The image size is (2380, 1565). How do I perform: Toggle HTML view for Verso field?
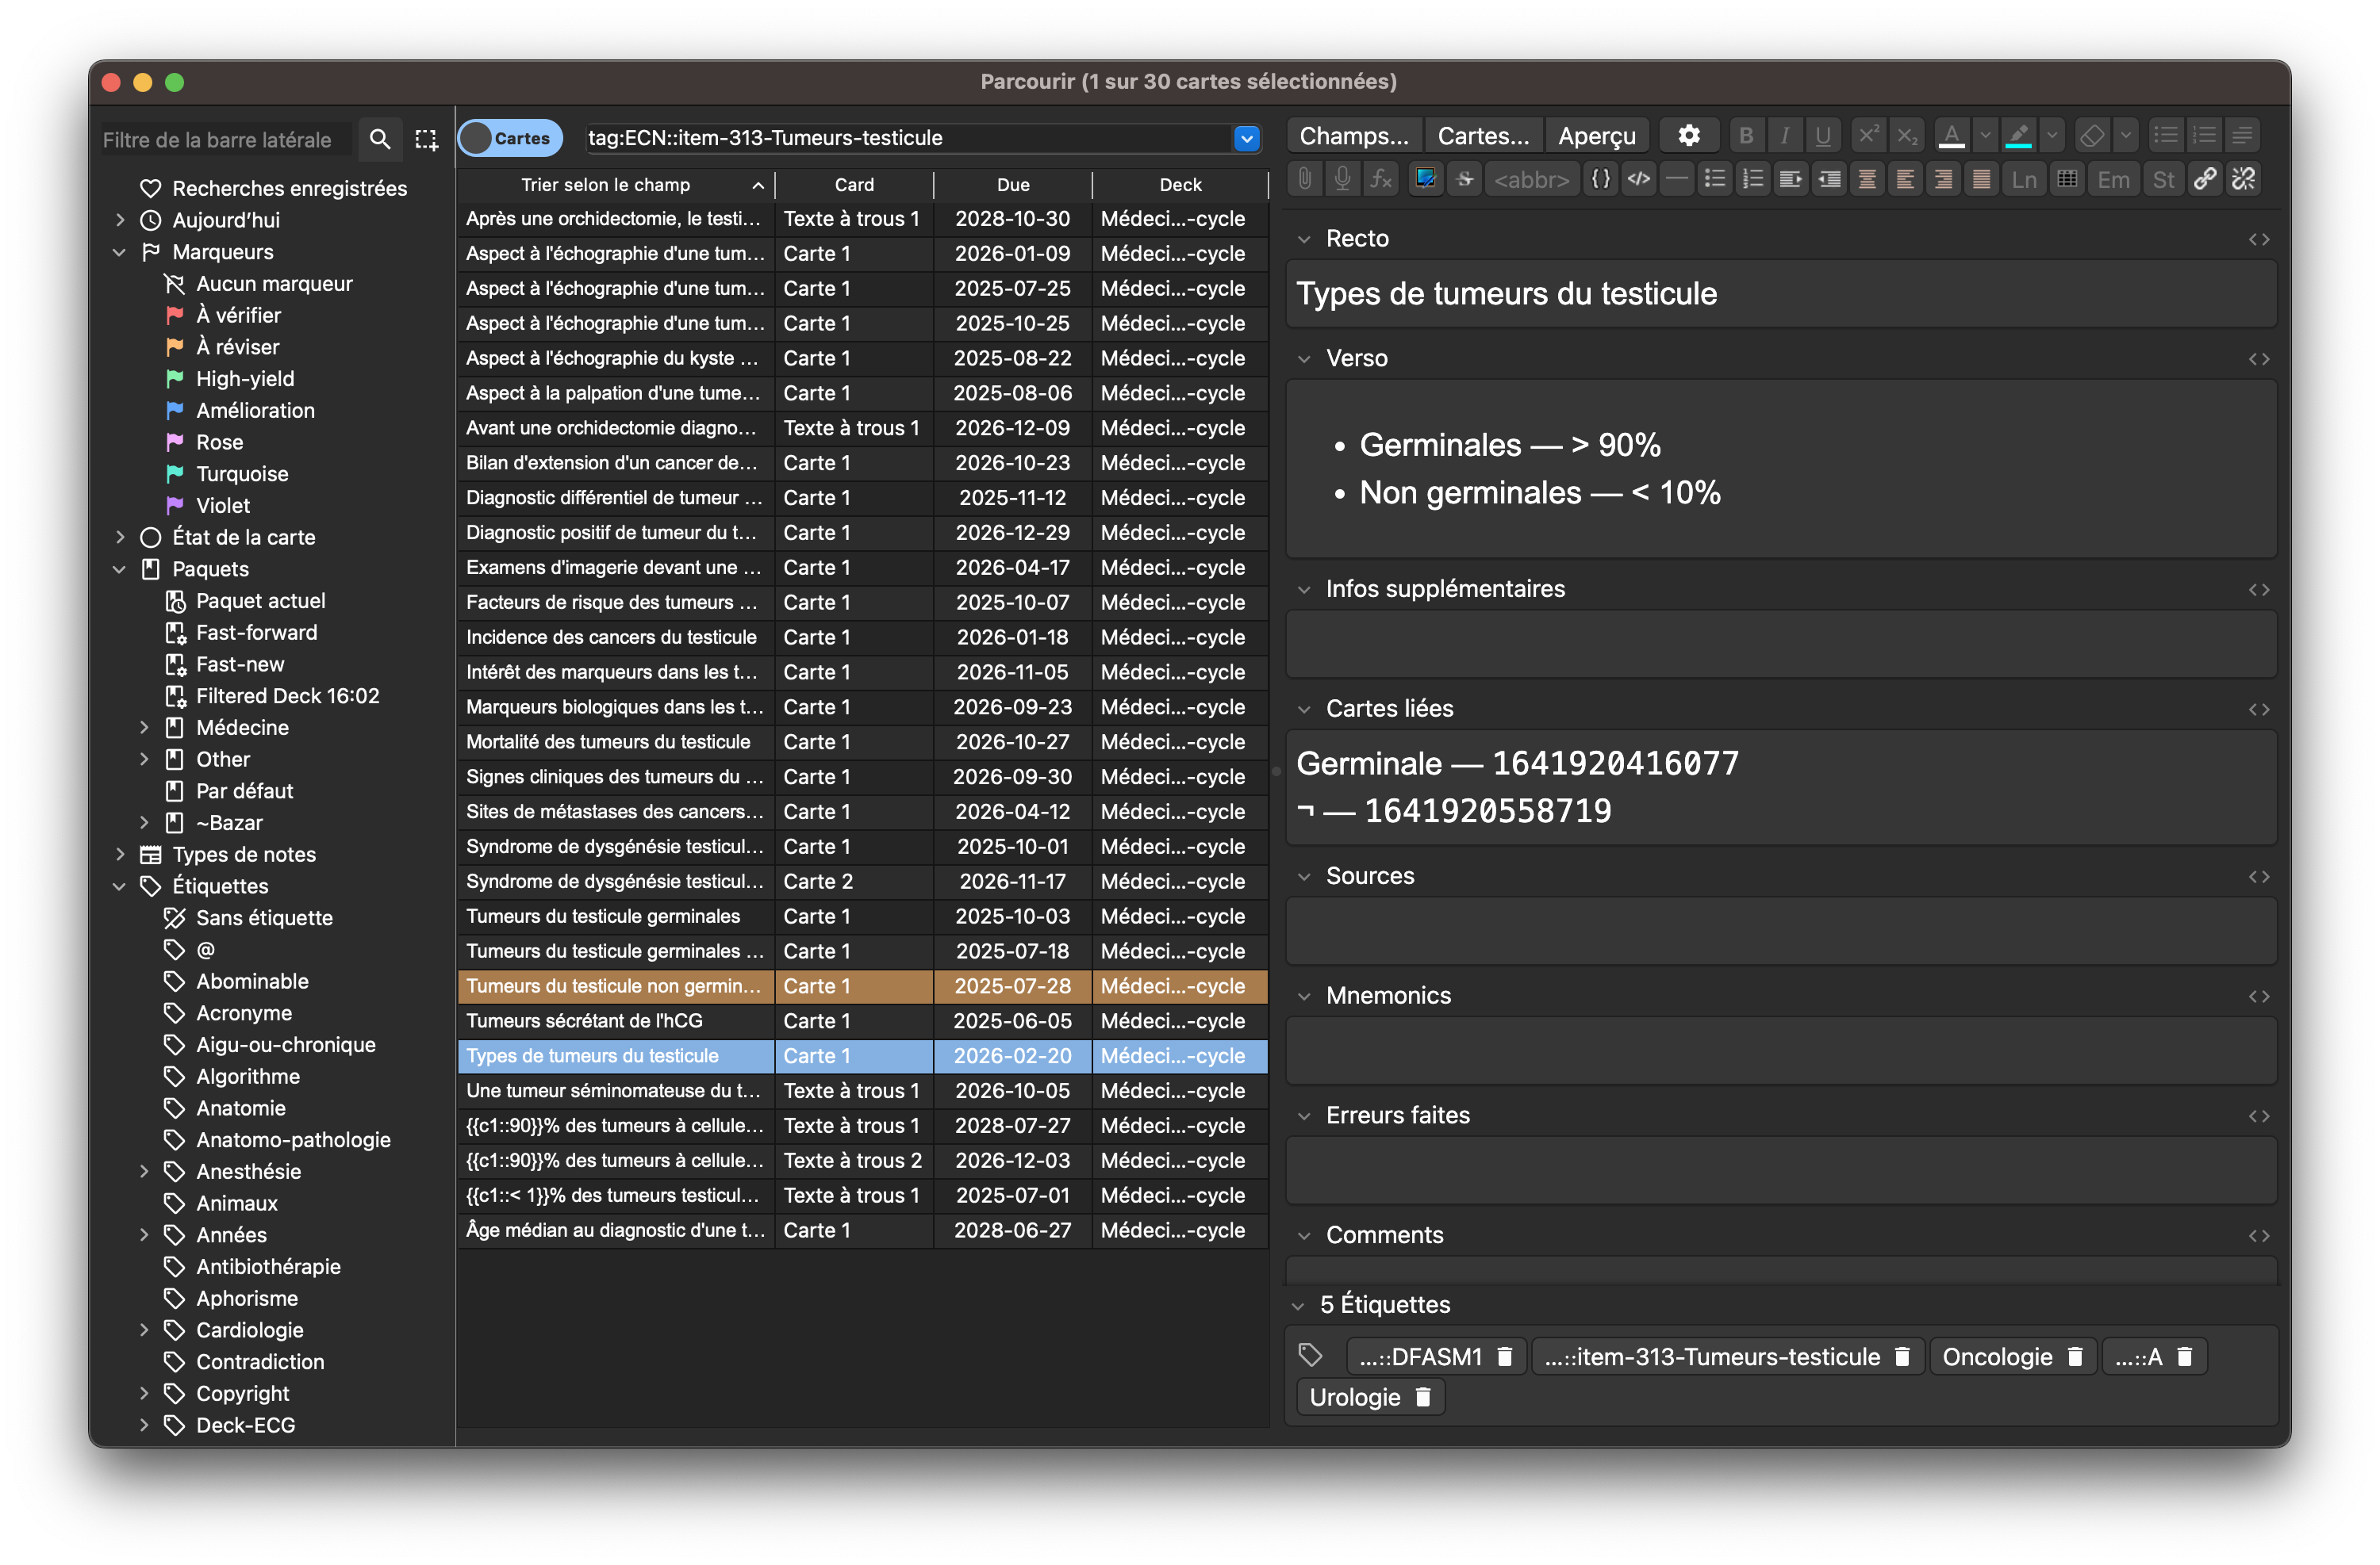click(x=2258, y=359)
